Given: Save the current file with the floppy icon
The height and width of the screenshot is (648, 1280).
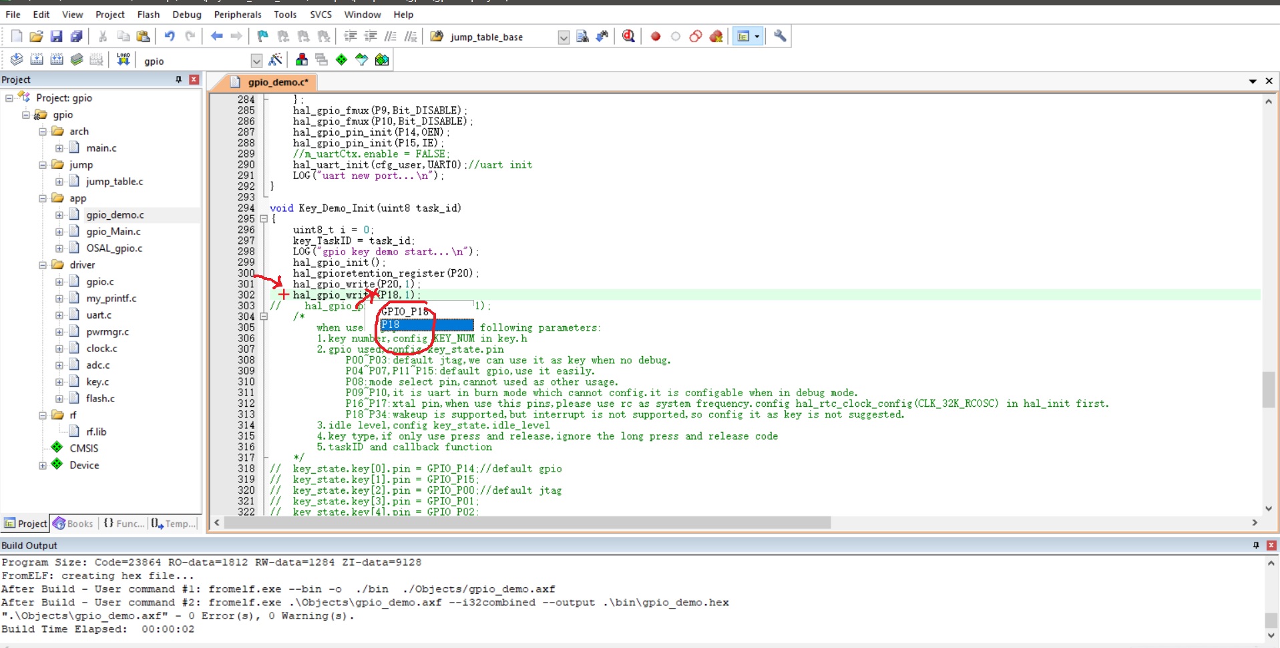Looking at the screenshot, I should point(57,37).
